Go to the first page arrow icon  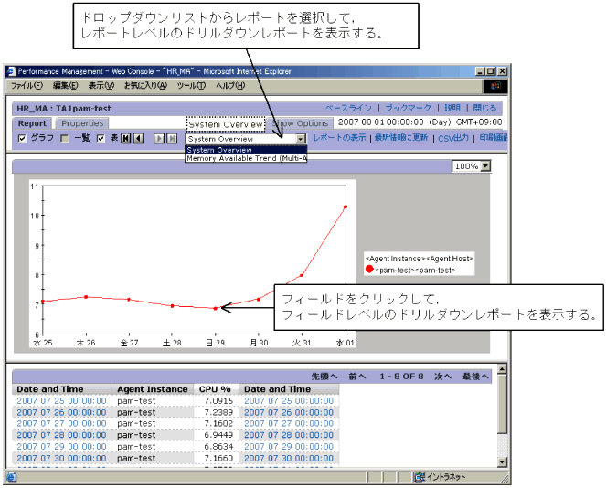pyautogui.click(x=125, y=138)
